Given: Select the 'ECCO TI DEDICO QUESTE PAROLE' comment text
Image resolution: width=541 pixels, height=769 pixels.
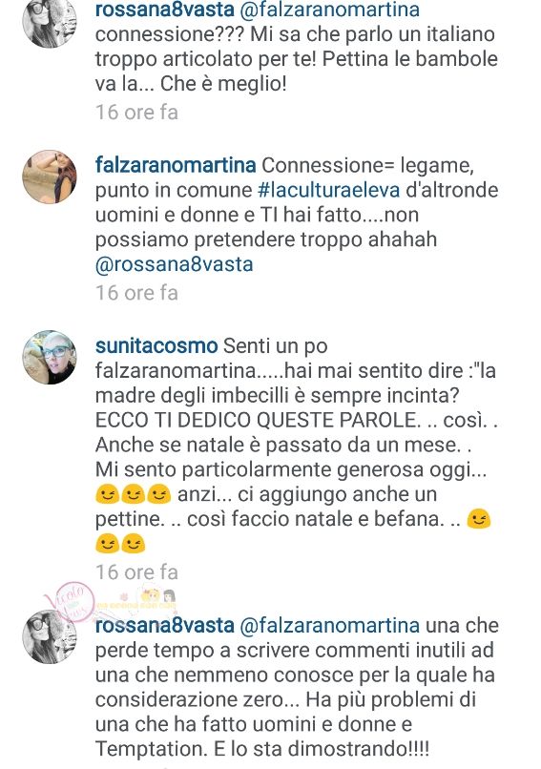Looking at the screenshot, I should [x=256, y=421].
